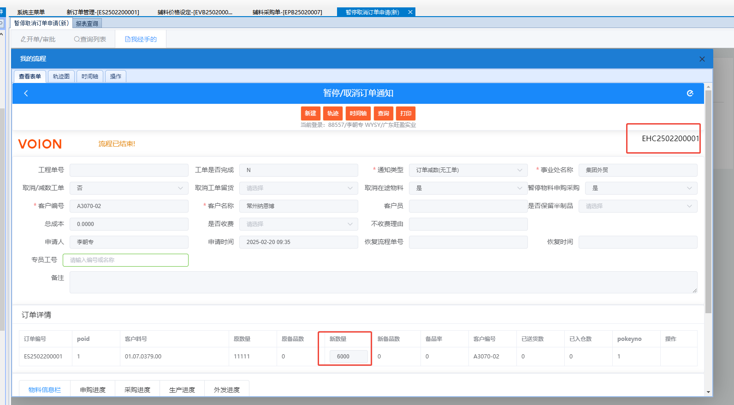The height and width of the screenshot is (405, 734).
Task: Open the 是否收费 dropdown
Action: pyautogui.click(x=299, y=224)
